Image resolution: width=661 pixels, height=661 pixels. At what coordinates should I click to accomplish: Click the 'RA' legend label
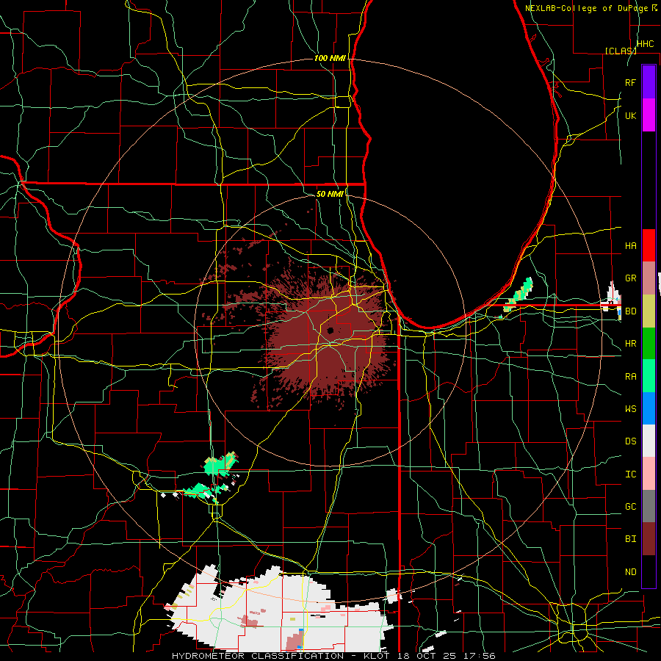pyautogui.click(x=630, y=377)
